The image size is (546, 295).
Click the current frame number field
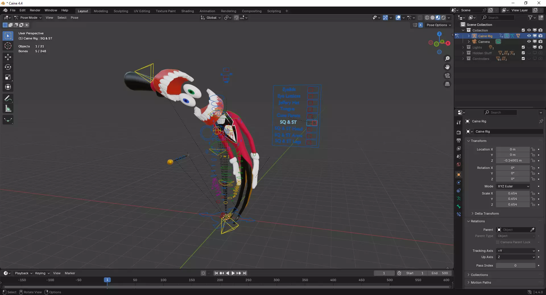tap(384, 273)
